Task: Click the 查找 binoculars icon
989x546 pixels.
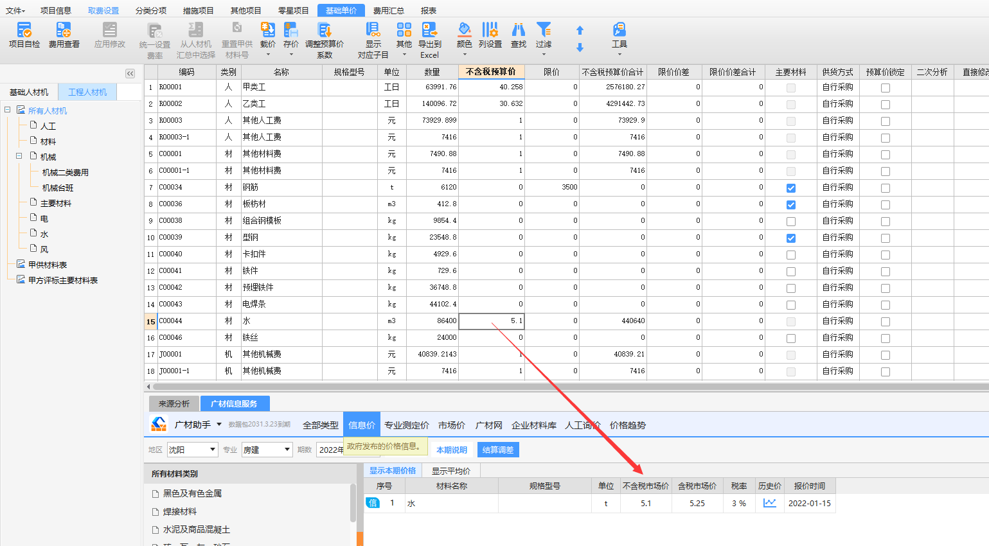Action: point(518,30)
